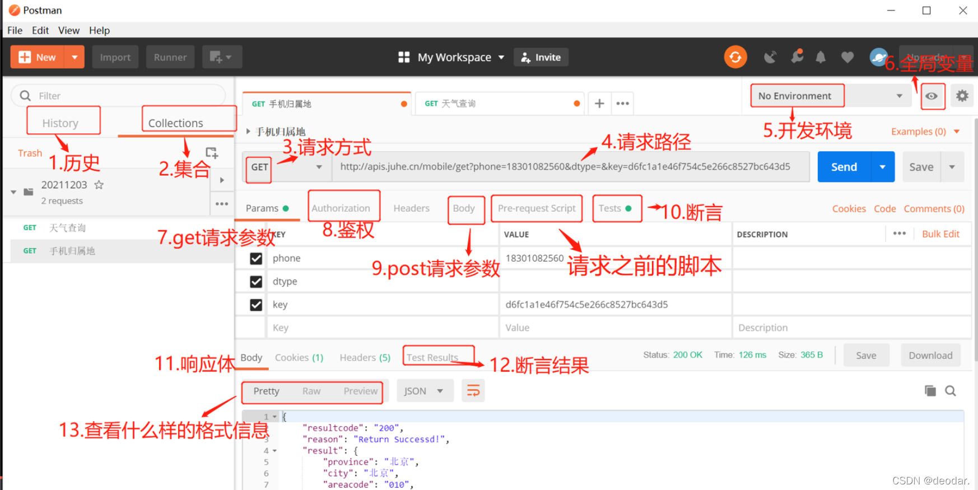The width and height of the screenshot is (978, 490).
Task: Click the orange sync icon
Action: pyautogui.click(x=735, y=57)
